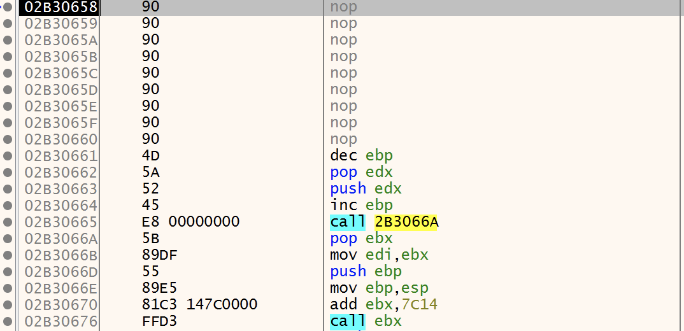Enable breakpoint dot beside address 02B3066A
684x331 pixels.
8,239
